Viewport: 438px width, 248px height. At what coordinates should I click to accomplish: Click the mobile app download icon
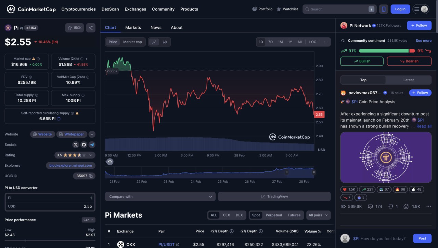(x=384, y=9)
